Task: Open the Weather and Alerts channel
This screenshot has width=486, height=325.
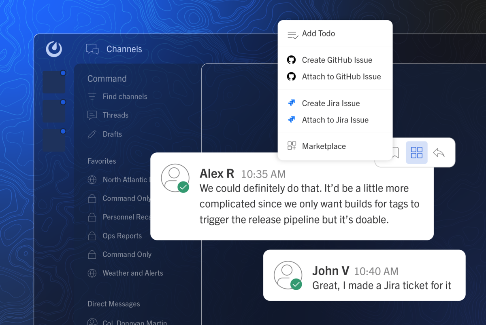Action: point(133,273)
